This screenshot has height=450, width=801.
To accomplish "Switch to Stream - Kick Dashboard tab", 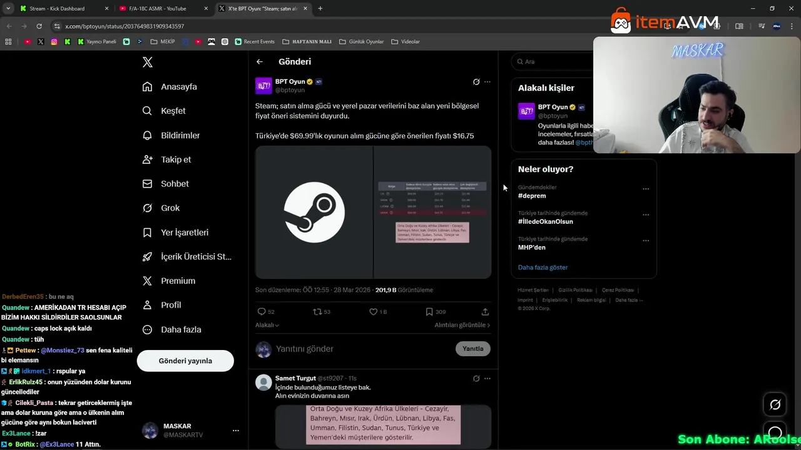I will point(63,9).
